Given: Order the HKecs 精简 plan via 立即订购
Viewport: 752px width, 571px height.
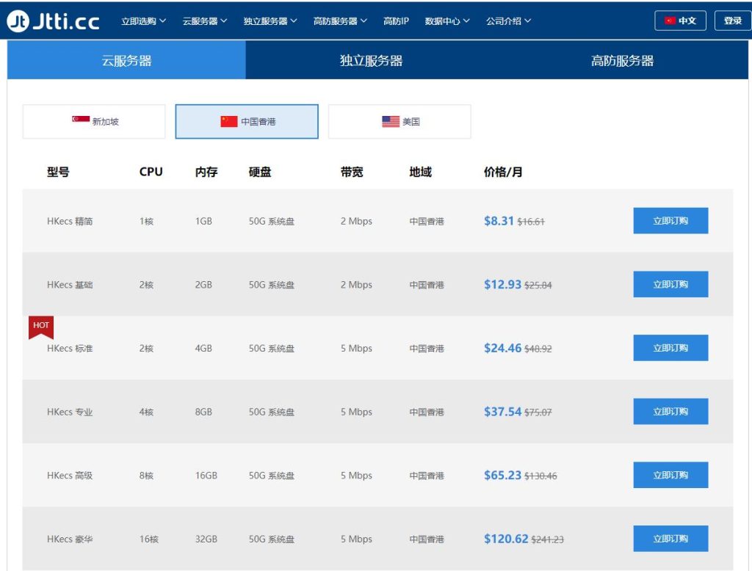Looking at the screenshot, I should click(x=670, y=220).
